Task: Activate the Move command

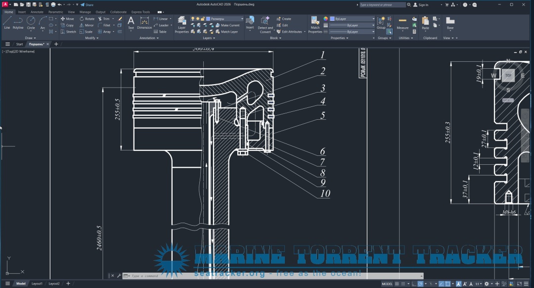Action: click(x=67, y=19)
